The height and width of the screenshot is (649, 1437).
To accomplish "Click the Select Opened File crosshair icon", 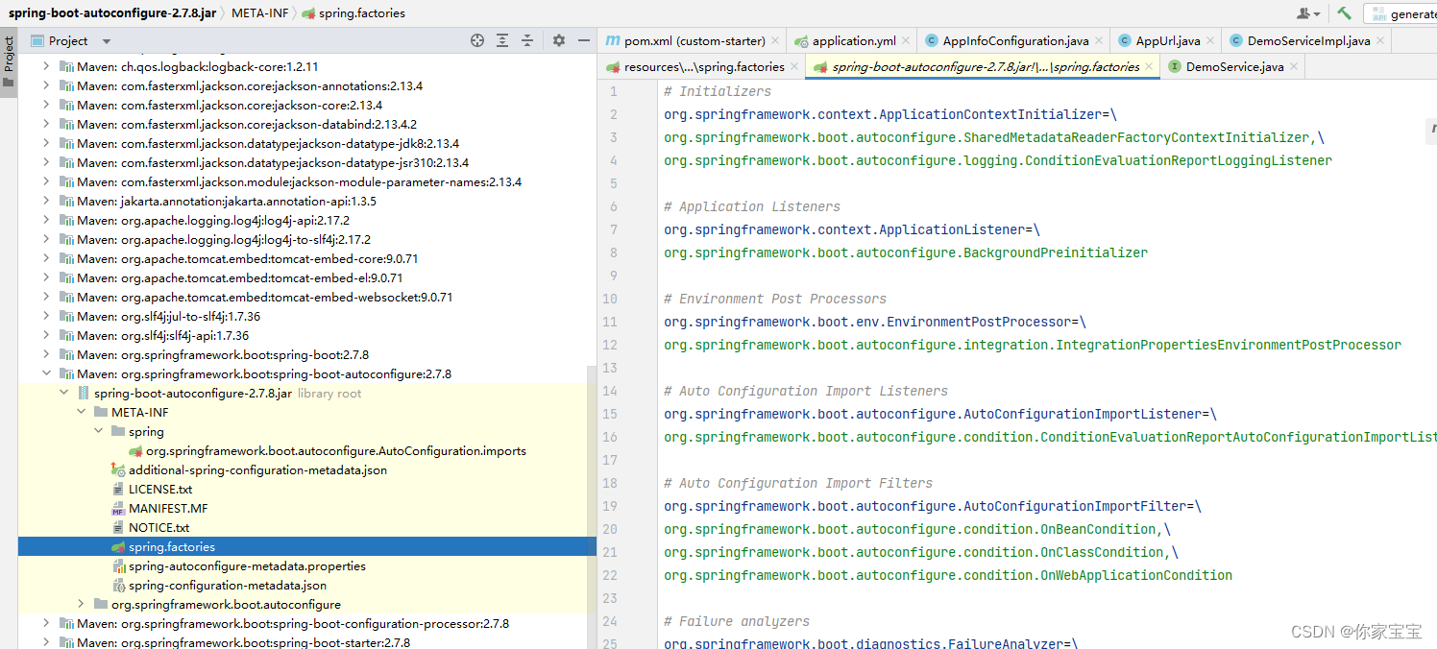I will click(x=477, y=41).
